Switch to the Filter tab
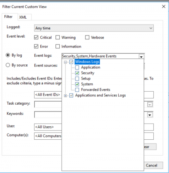Viewport: 169px width, 173px height. pyautogui.click(x=8, y=17)
